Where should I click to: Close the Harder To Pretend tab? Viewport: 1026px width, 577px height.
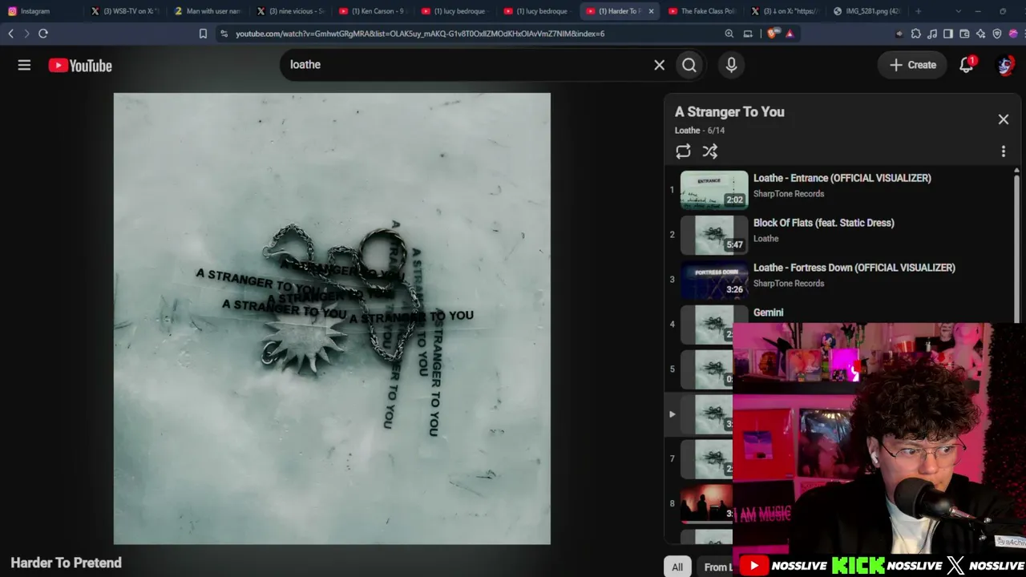[651, 11]
